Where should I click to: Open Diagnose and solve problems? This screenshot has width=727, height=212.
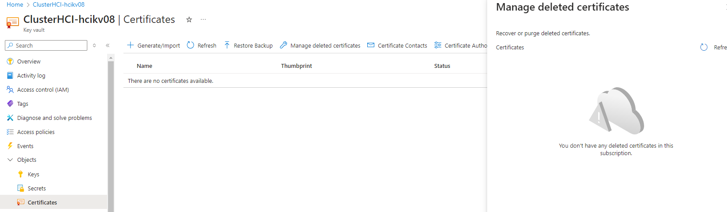[54, 118]
